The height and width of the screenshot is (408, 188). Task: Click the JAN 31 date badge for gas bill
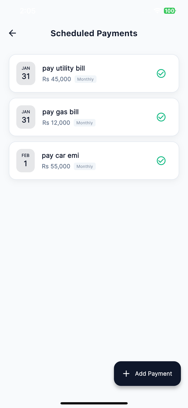click(26, 117)
